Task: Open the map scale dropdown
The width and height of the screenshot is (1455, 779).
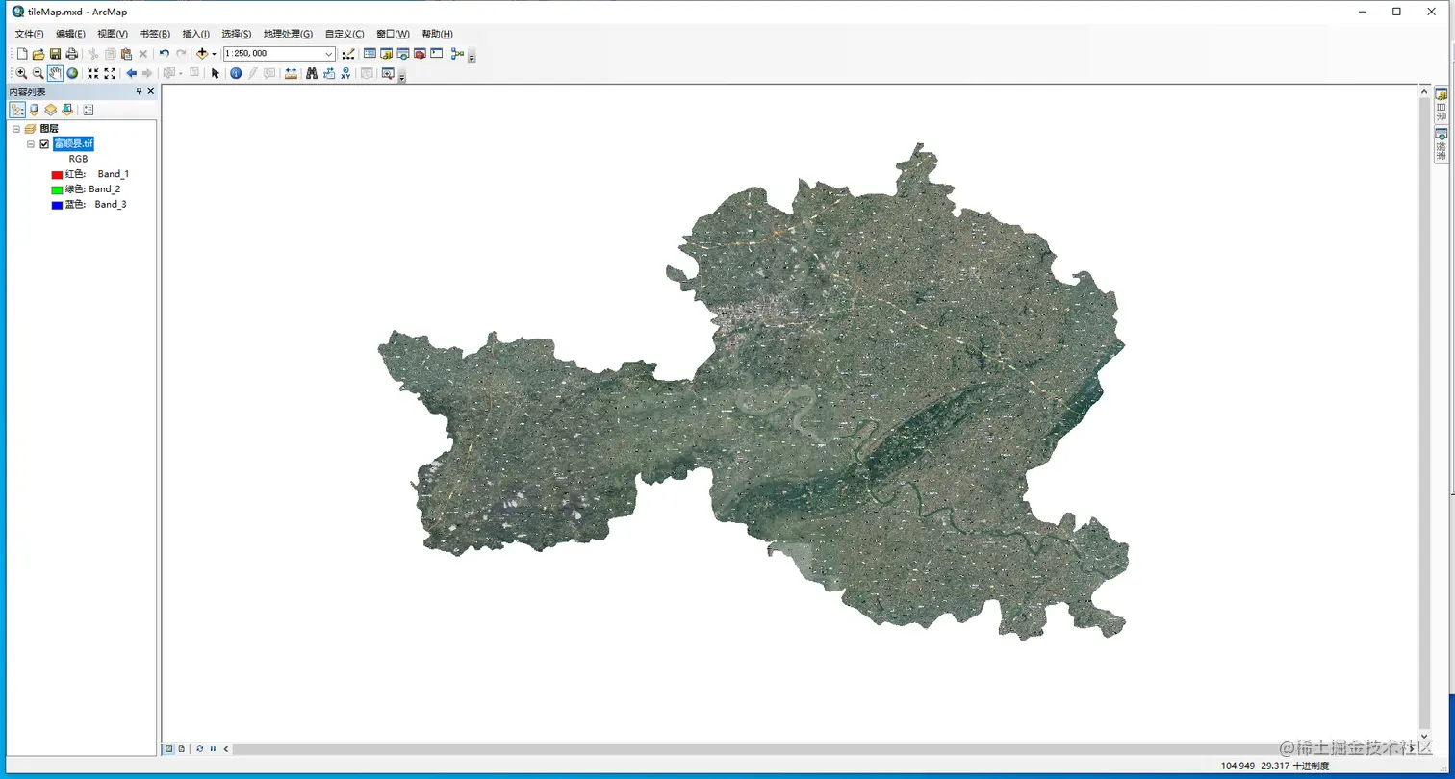Action: 329,54
